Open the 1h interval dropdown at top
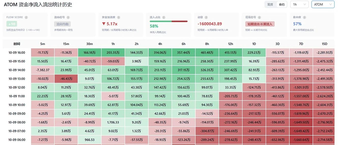 (299, 5)
